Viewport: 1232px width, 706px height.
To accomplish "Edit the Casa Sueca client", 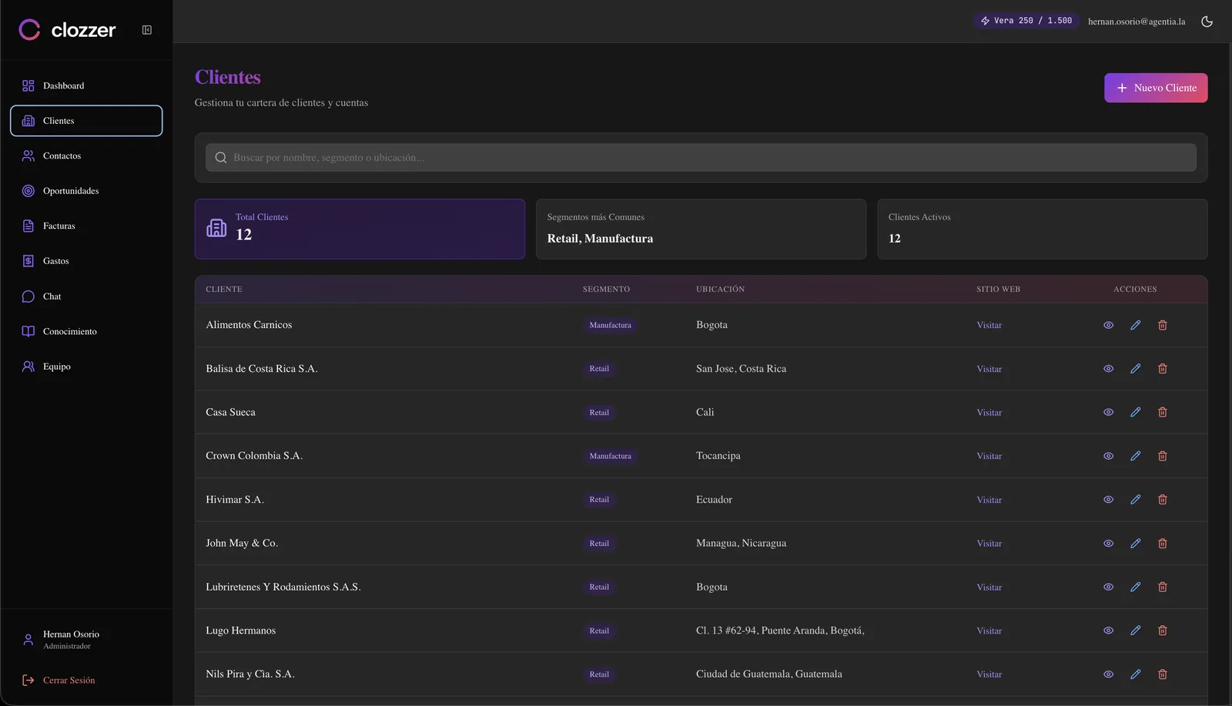I will pyautogui.click(x=1135, y=412).
